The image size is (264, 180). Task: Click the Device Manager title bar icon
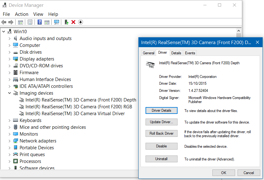click(x=5, y=5)
